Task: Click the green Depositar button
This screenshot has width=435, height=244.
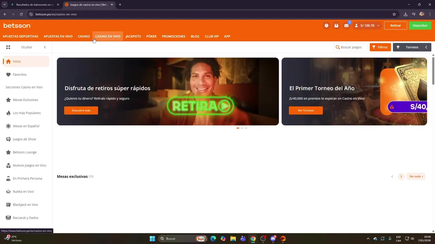Action: point(420,25)
